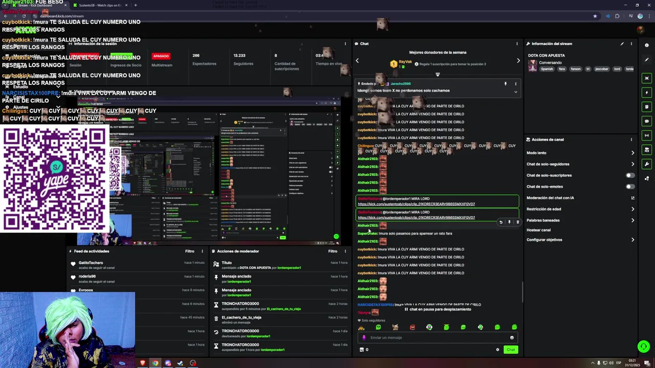Expand Chat de solo-seguidores options
Image resolution: width=655 pixels, height=368 pixels.
pos(632,164)
